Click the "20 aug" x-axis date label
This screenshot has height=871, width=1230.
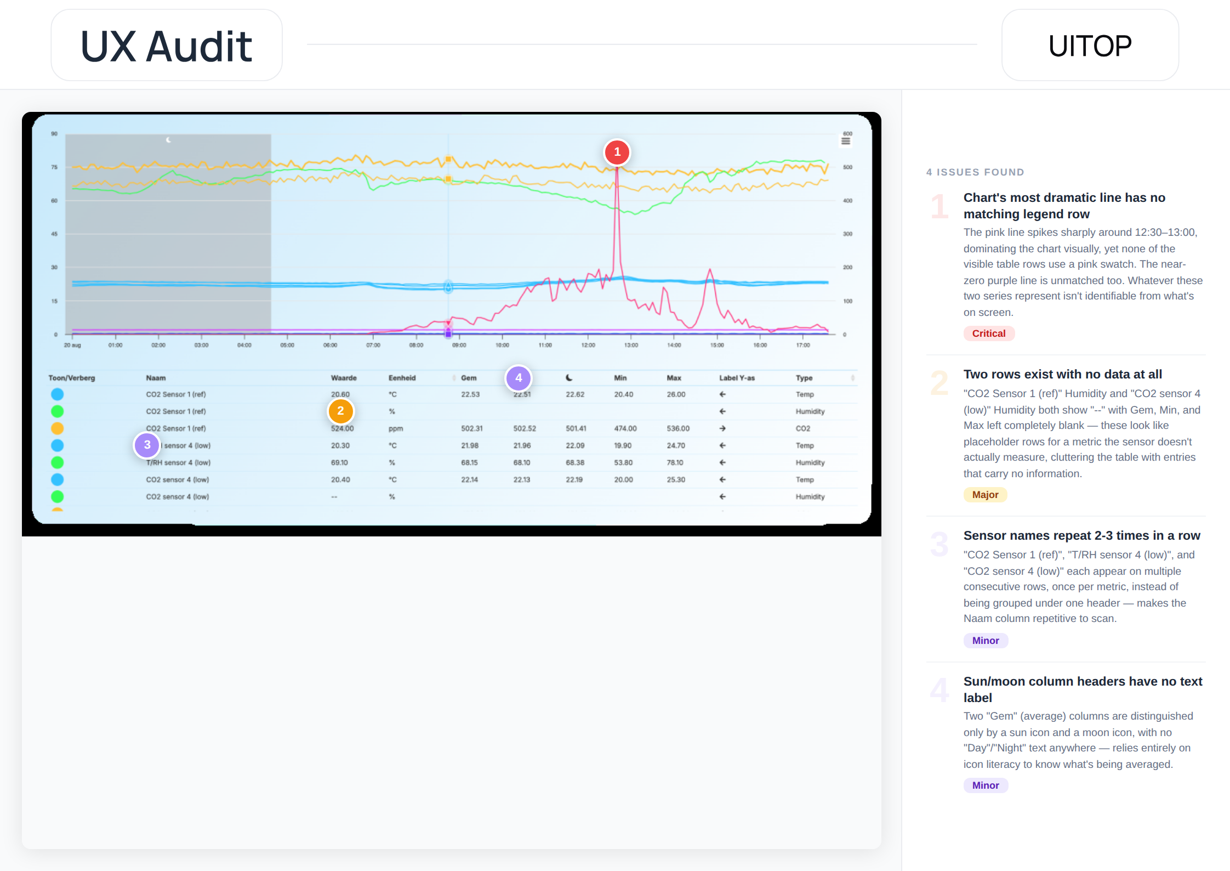[x=72, y=345]
